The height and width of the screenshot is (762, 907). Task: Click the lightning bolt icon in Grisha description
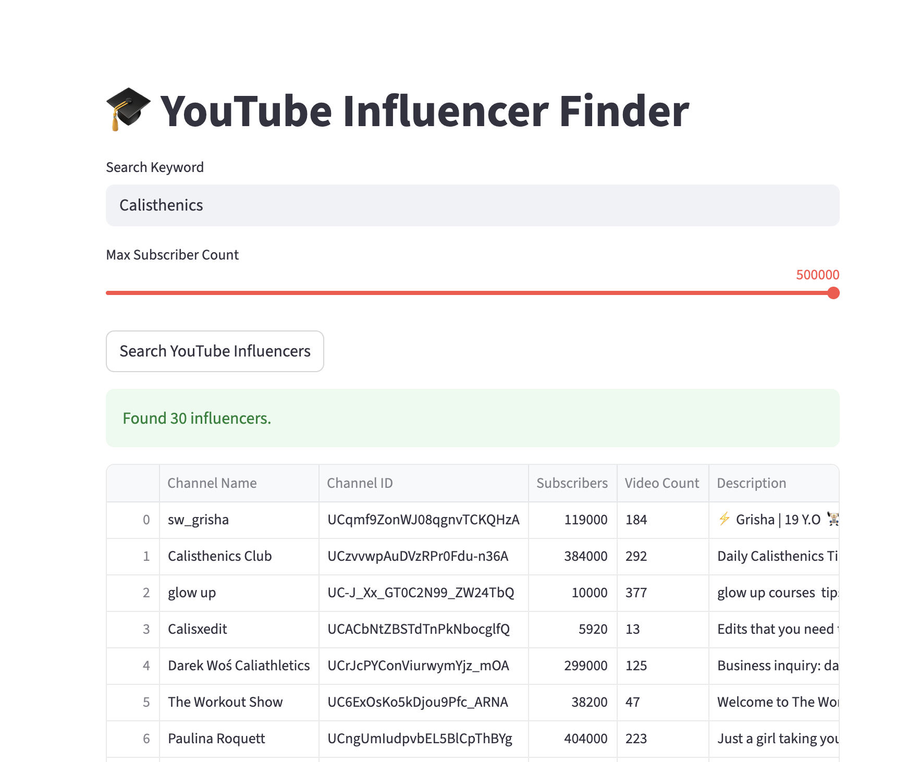pyautogui.click(x=724, y=519)
